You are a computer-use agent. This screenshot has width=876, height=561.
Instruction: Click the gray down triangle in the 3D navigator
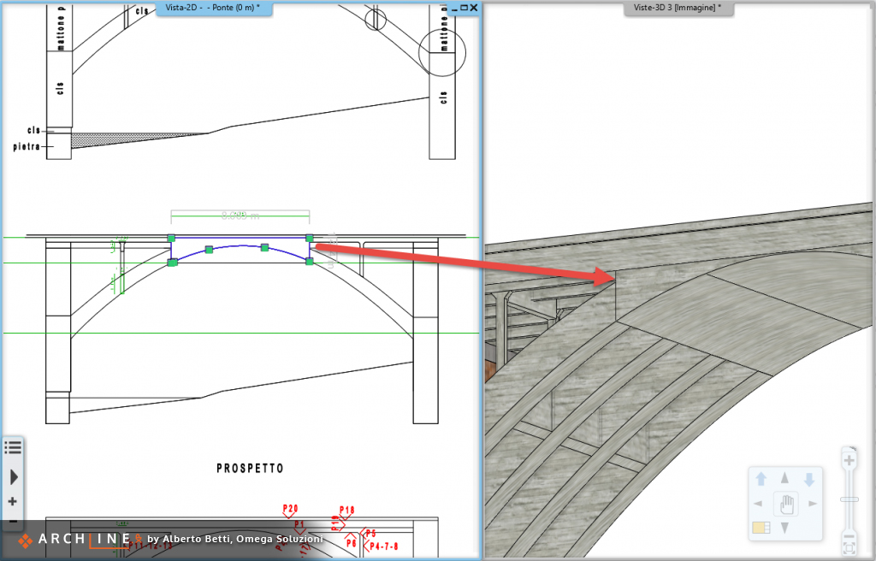pos(785,528)
